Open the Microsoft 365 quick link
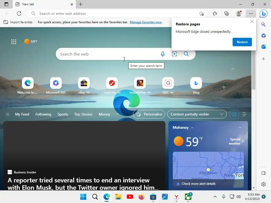This screenshot has height=203, width=271. (56, 86)
